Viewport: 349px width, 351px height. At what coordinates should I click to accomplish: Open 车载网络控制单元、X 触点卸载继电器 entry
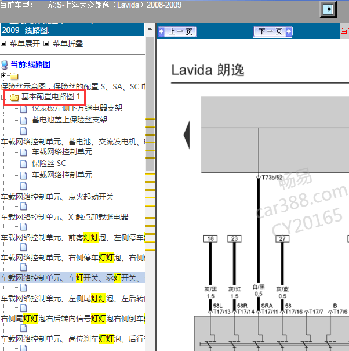(x=64, y=217)
